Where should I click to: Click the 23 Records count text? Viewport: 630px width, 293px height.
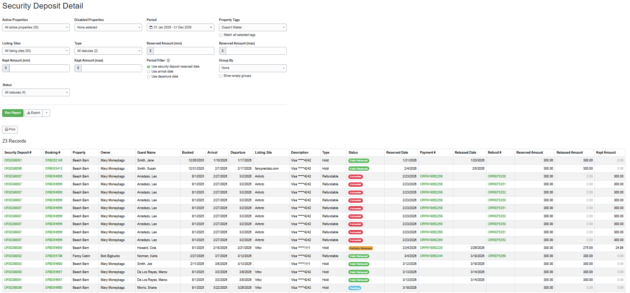(14, 141)
